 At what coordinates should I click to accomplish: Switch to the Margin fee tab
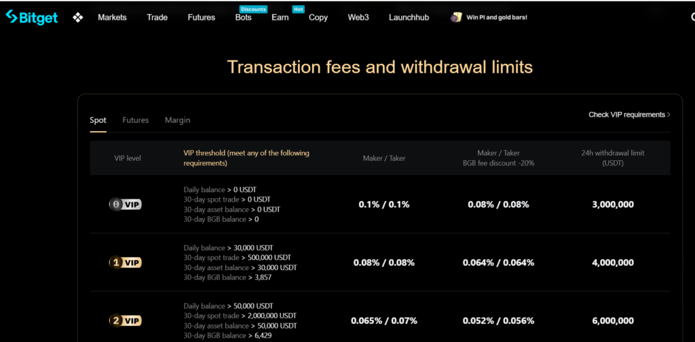[x=177, y=120]
